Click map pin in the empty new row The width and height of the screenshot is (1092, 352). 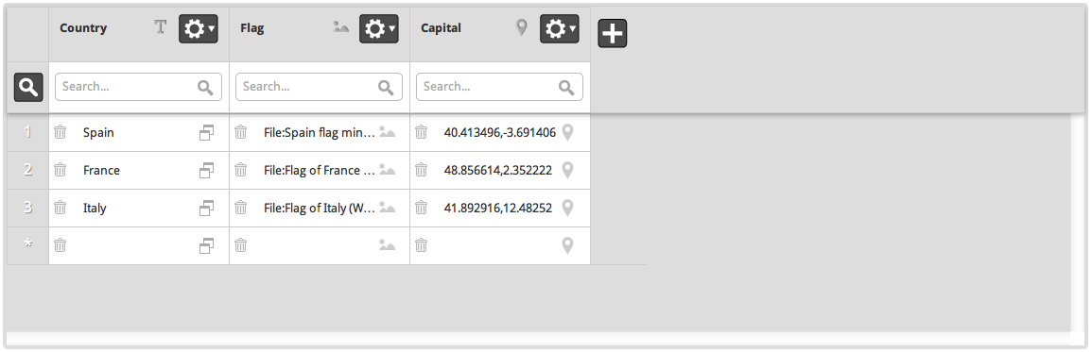tap(567, 244)
